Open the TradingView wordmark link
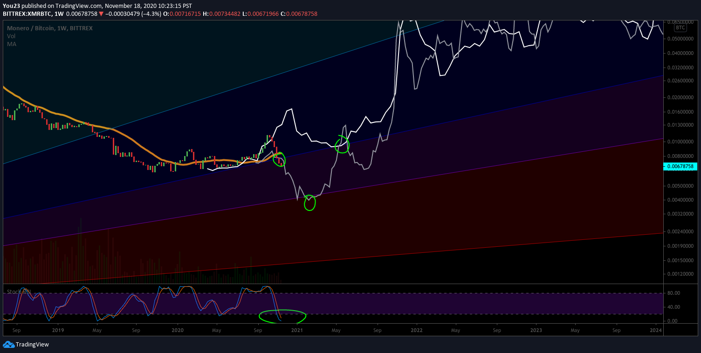Image resolution: width=701 pixels, height=353 pixels. click(x=32, y=345)
